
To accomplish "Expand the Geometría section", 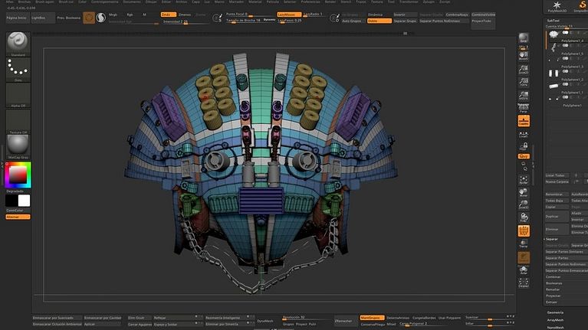I will coord(556,312).
